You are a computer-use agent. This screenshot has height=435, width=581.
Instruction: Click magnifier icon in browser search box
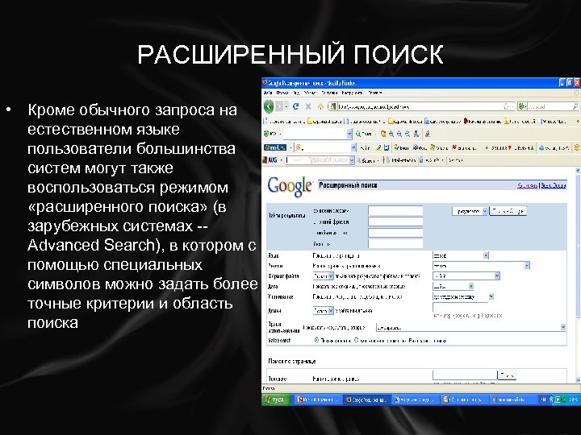pyautogui.click(x=575, y=106)
